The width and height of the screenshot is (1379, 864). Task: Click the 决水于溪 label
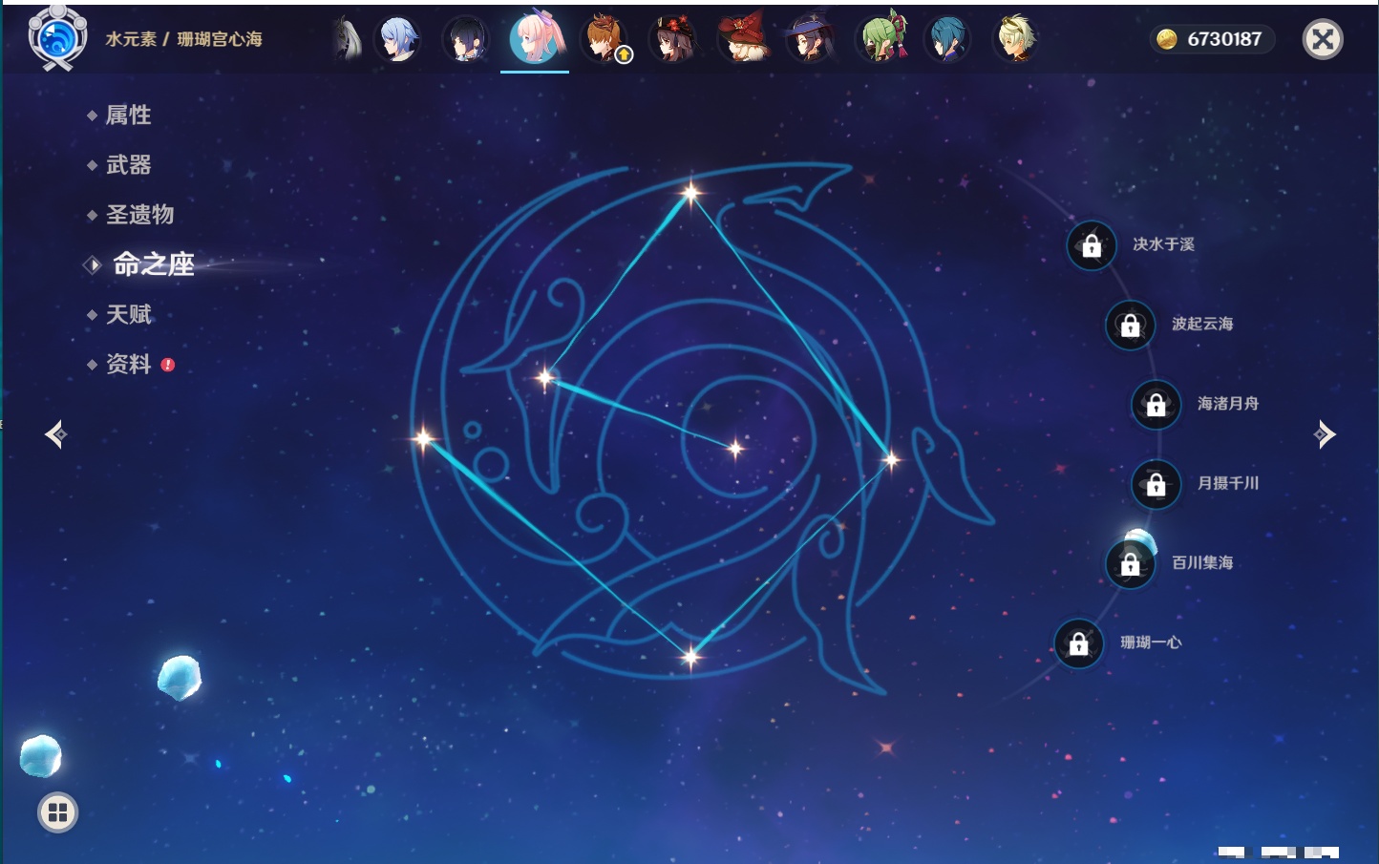(x=1163, y=244)
